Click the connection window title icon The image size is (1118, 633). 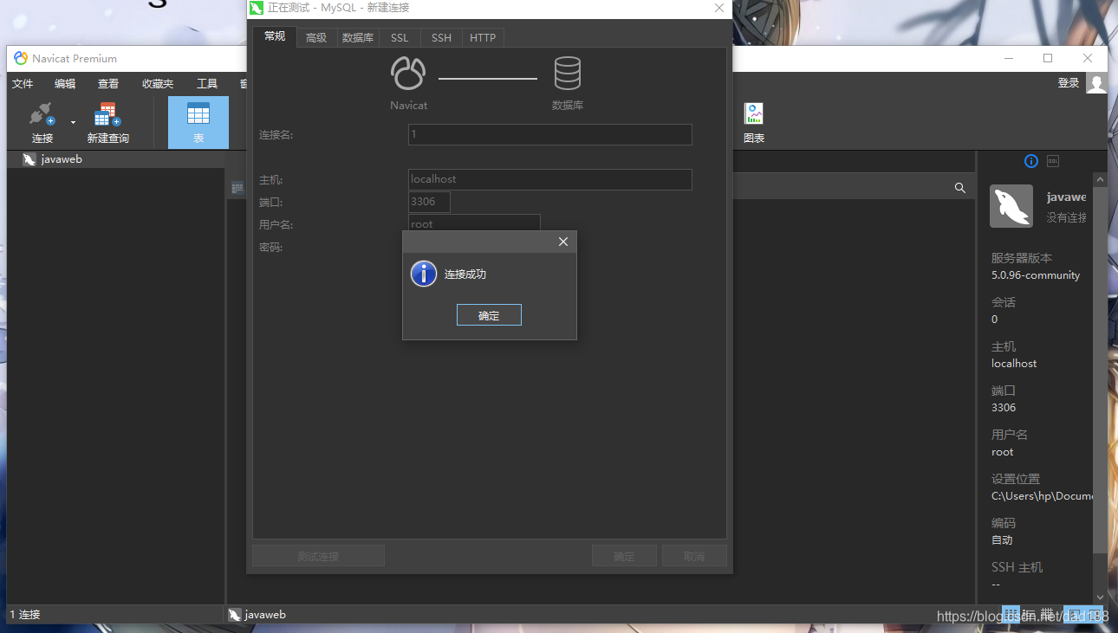257,8
